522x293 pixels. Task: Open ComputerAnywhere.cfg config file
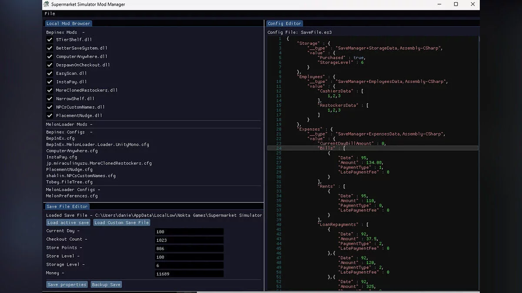[x=72, y=151]
